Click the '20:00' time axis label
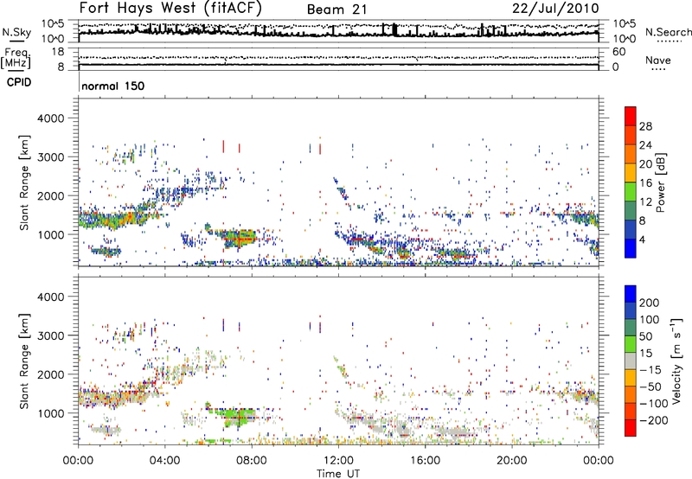 511,461
